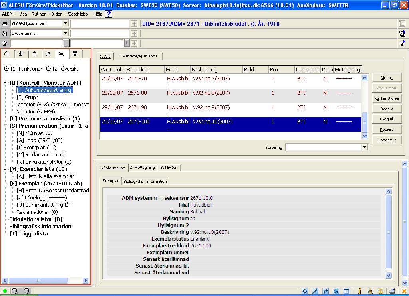Click the Mottag button
This screenshot has width=409, height=296.
387,78
